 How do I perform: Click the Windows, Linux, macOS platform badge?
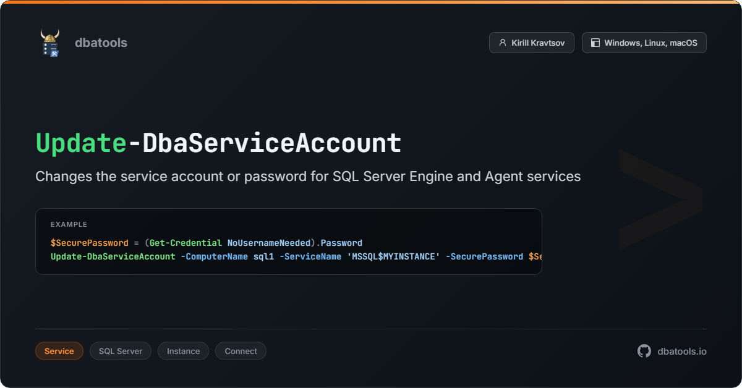coord(644,43)
